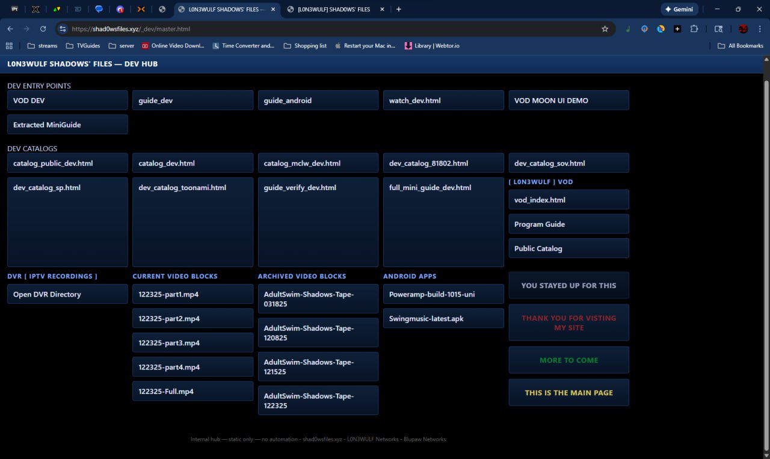Click the page's vertical scrollbar
The image size is (770, 459).
point(766,241)
